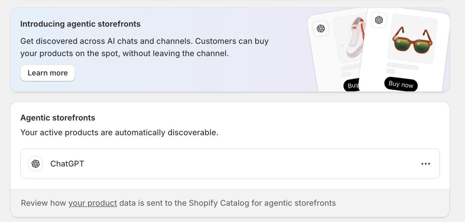The height and width of the screenshot is (222, 465).
Task: Click the Buy now pill on the sunglasses card
Action: [401, 84]
